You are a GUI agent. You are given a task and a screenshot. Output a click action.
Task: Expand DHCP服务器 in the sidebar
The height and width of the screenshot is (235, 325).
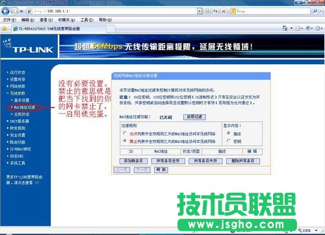(19, 121)
